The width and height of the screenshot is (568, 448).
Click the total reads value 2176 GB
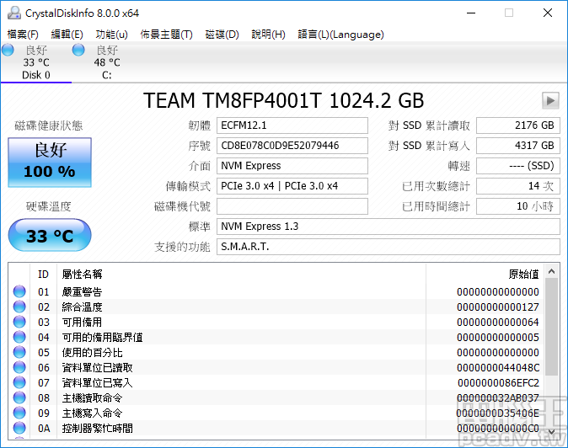click(x=518, y=125)
